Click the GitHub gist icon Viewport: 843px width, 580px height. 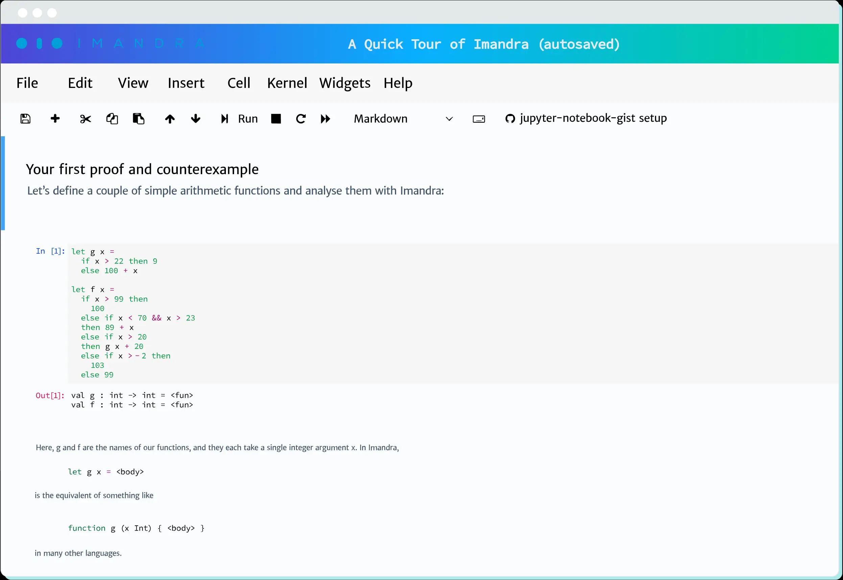tap(510, 118)
